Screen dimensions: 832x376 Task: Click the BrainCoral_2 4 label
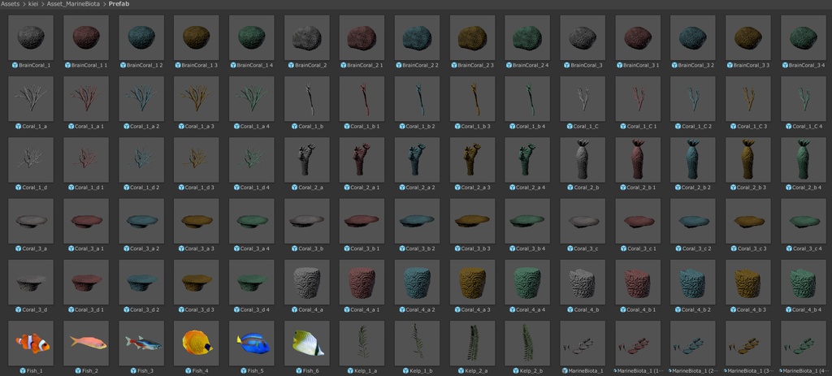pos(531,65)
